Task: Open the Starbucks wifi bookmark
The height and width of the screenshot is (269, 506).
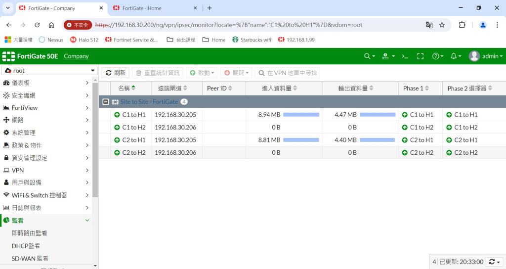Action: pos(252,40)
